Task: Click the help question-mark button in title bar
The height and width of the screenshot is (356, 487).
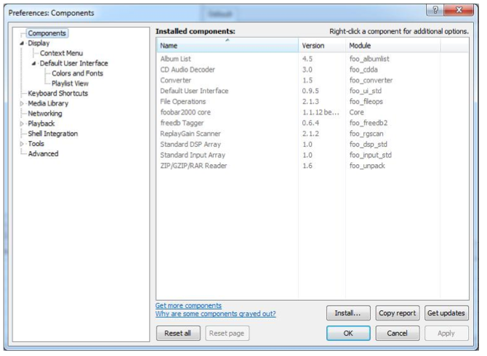Action: click(x=435, y=10)
